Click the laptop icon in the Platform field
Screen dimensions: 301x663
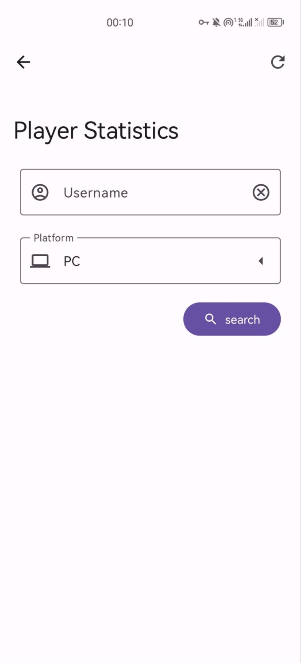click(x=40, y=261)
